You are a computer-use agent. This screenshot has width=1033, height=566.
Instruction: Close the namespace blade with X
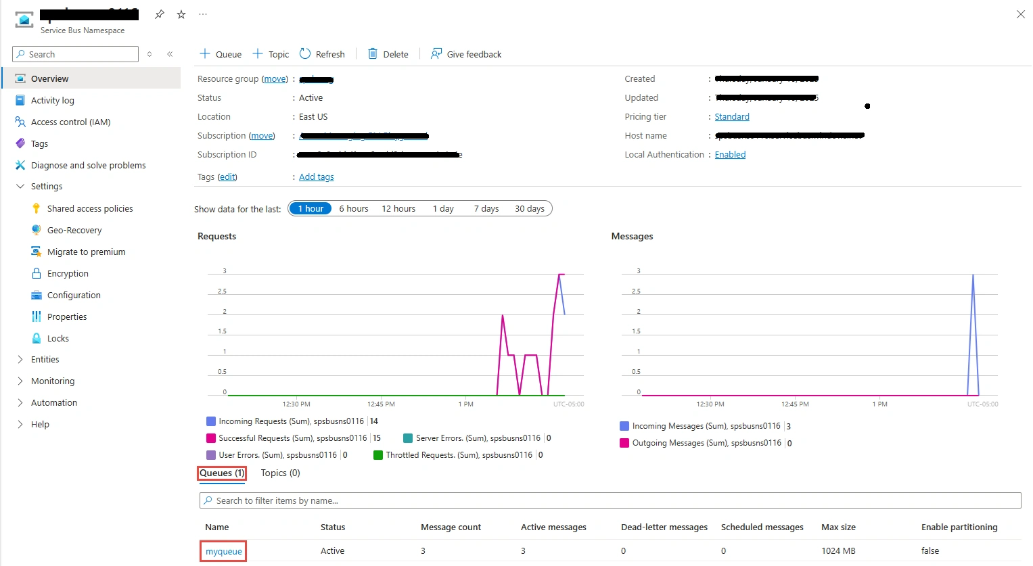coord(1021,14)
